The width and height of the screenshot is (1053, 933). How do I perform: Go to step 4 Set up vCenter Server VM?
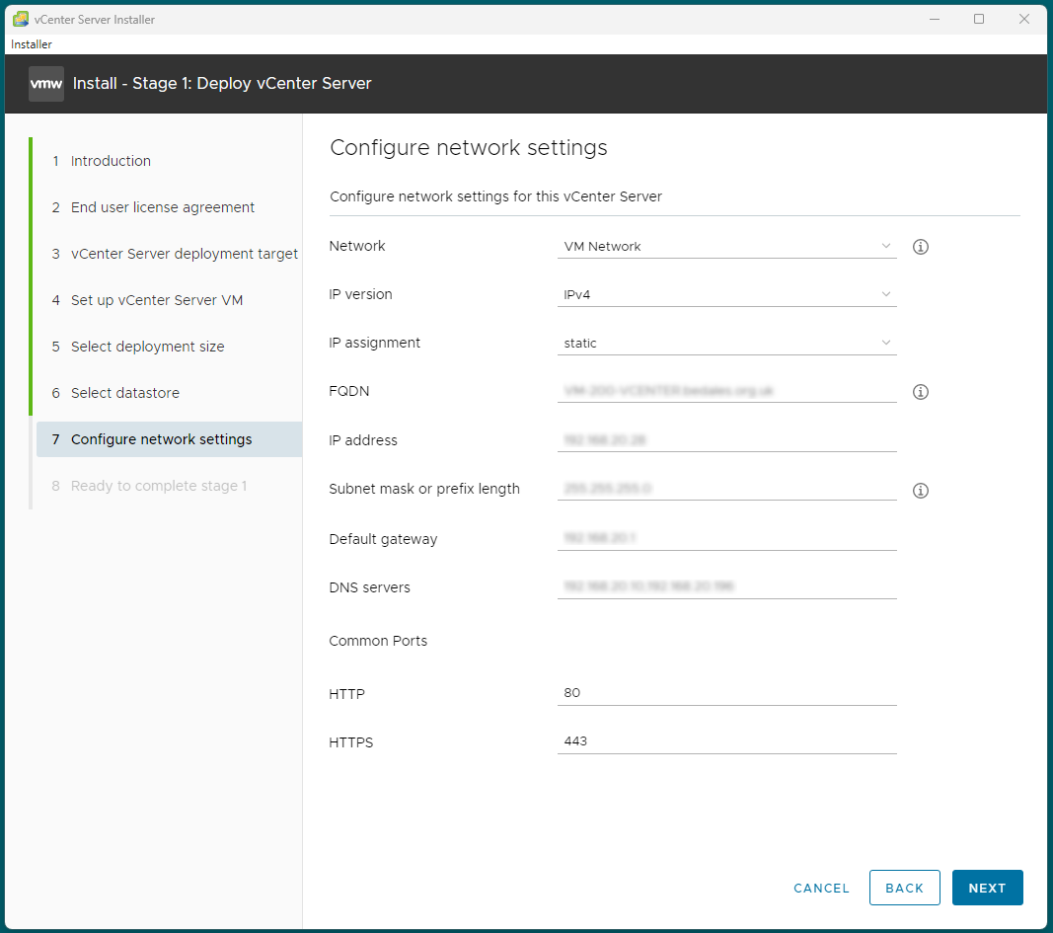coord(168,300)
